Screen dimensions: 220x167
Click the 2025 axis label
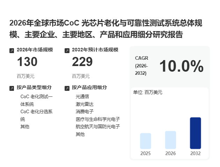click(x=146, y=153)
